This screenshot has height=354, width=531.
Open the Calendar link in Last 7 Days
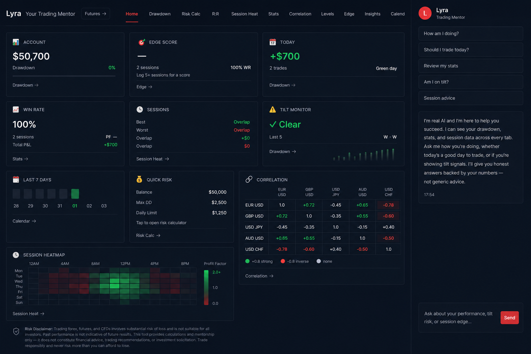pyautogui.click(x=24, y=221)
